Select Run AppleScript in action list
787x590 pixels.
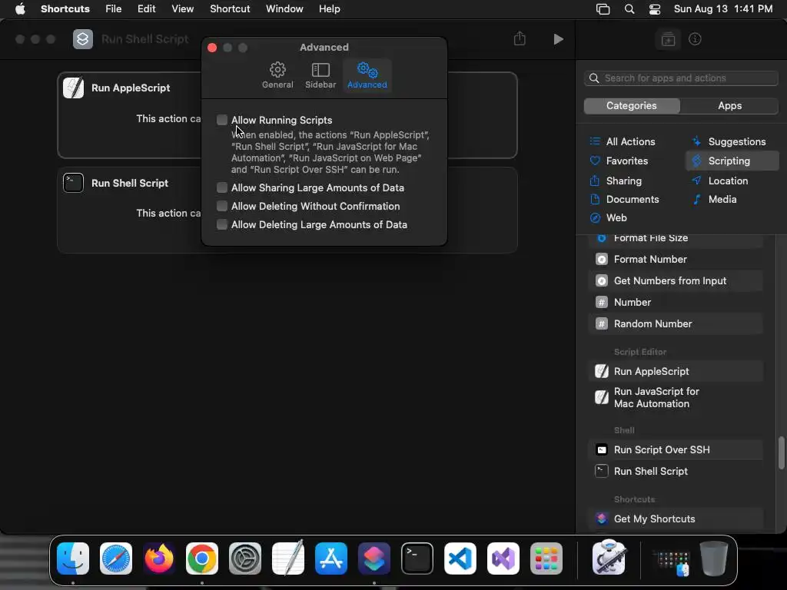676,371
